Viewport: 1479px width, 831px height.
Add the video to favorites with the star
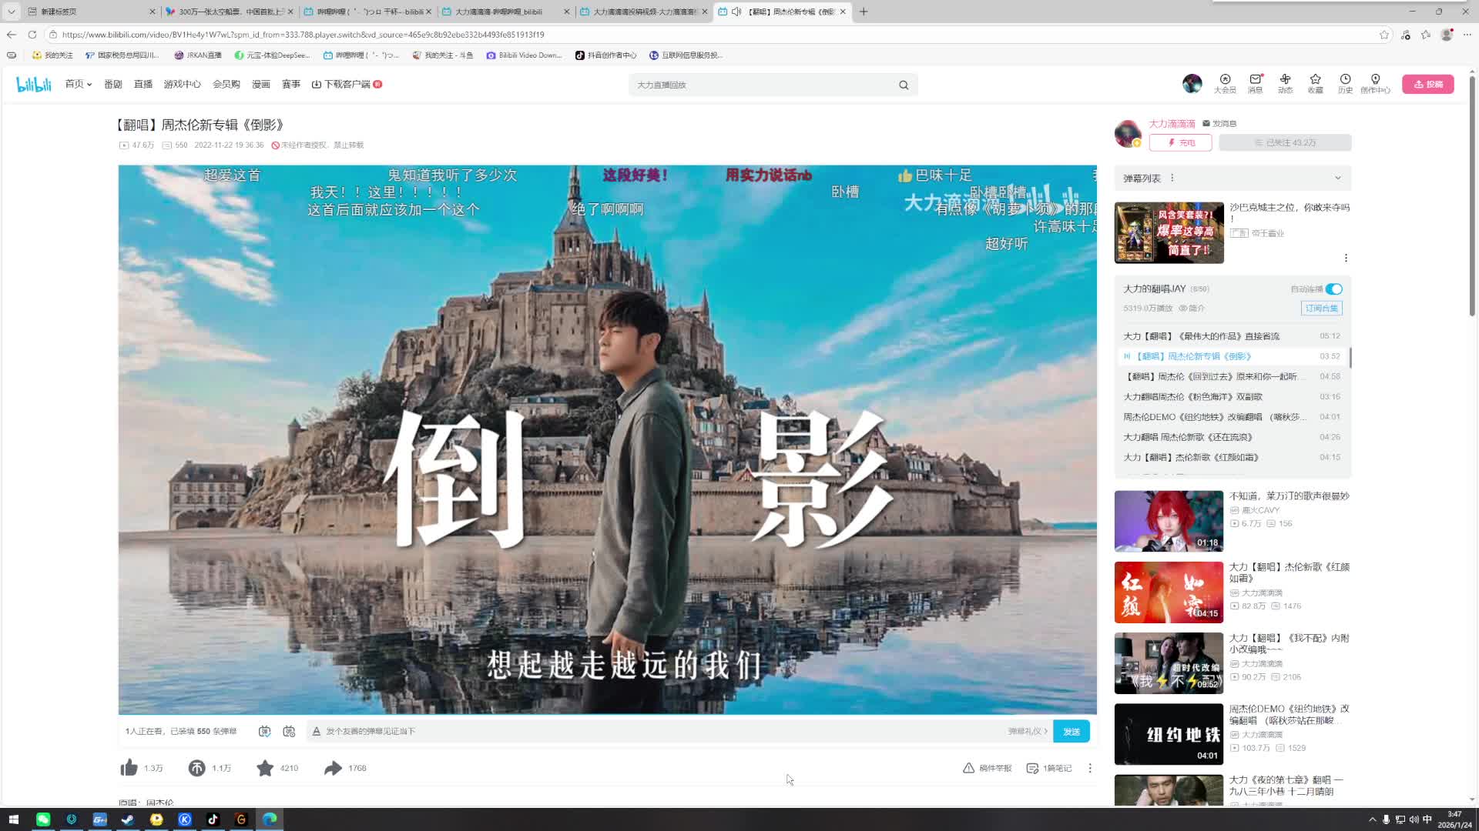[265, 767]
